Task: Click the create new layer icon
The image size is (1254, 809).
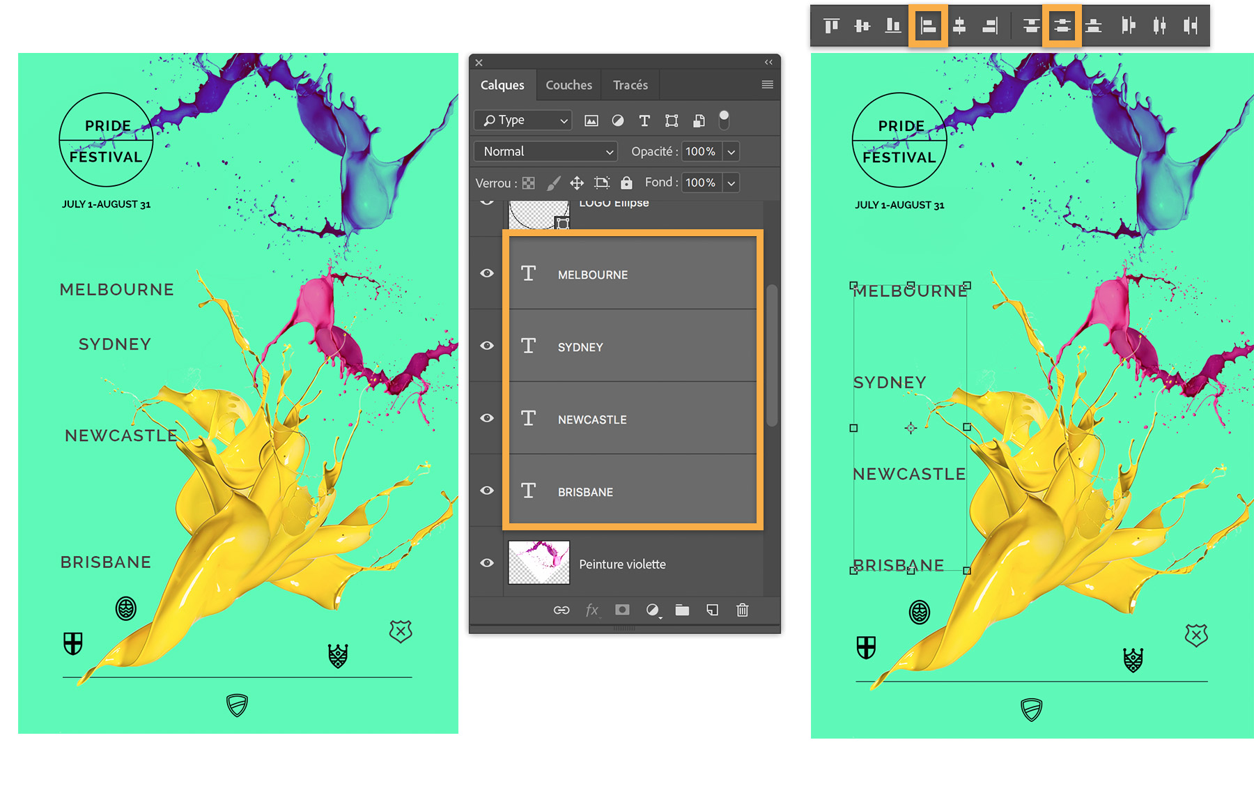Action: [x=712, y=610]
